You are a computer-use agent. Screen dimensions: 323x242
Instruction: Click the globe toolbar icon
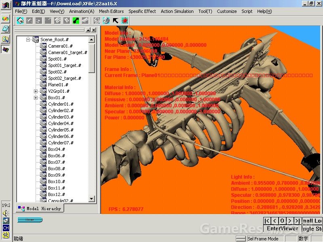(x=106, y=21)
